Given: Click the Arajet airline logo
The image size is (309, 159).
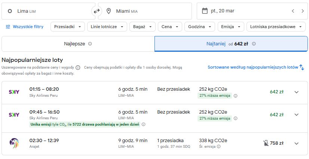Looking at the screenshot, I should point(14,143).
